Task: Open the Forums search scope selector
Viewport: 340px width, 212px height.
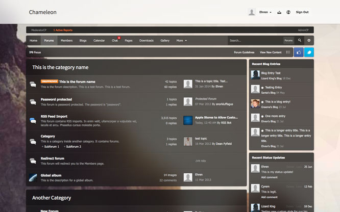Action: (288, 40)
